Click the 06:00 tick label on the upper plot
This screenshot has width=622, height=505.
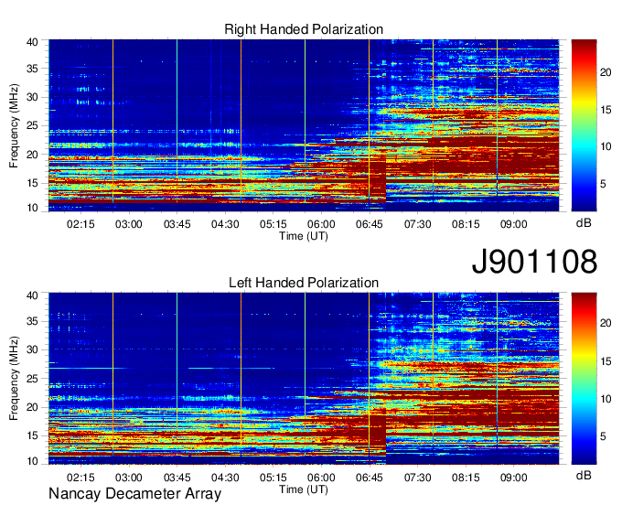tap(321, 224)
